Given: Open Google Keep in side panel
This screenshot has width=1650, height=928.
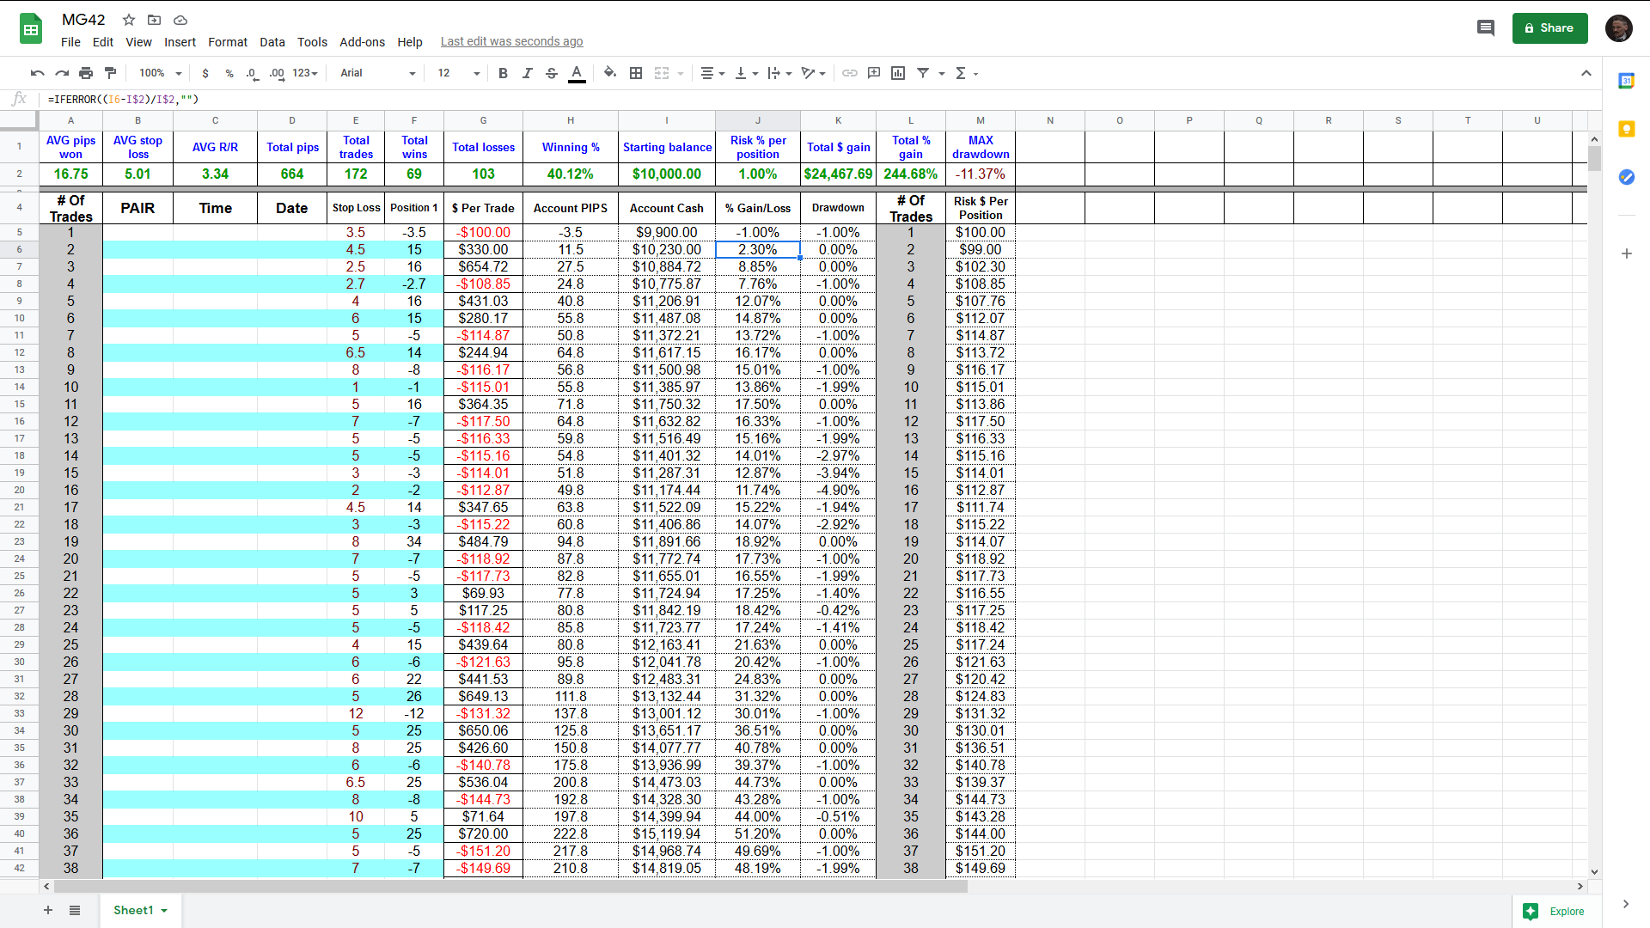Looking at the screenshot, I should point(1626,129).
